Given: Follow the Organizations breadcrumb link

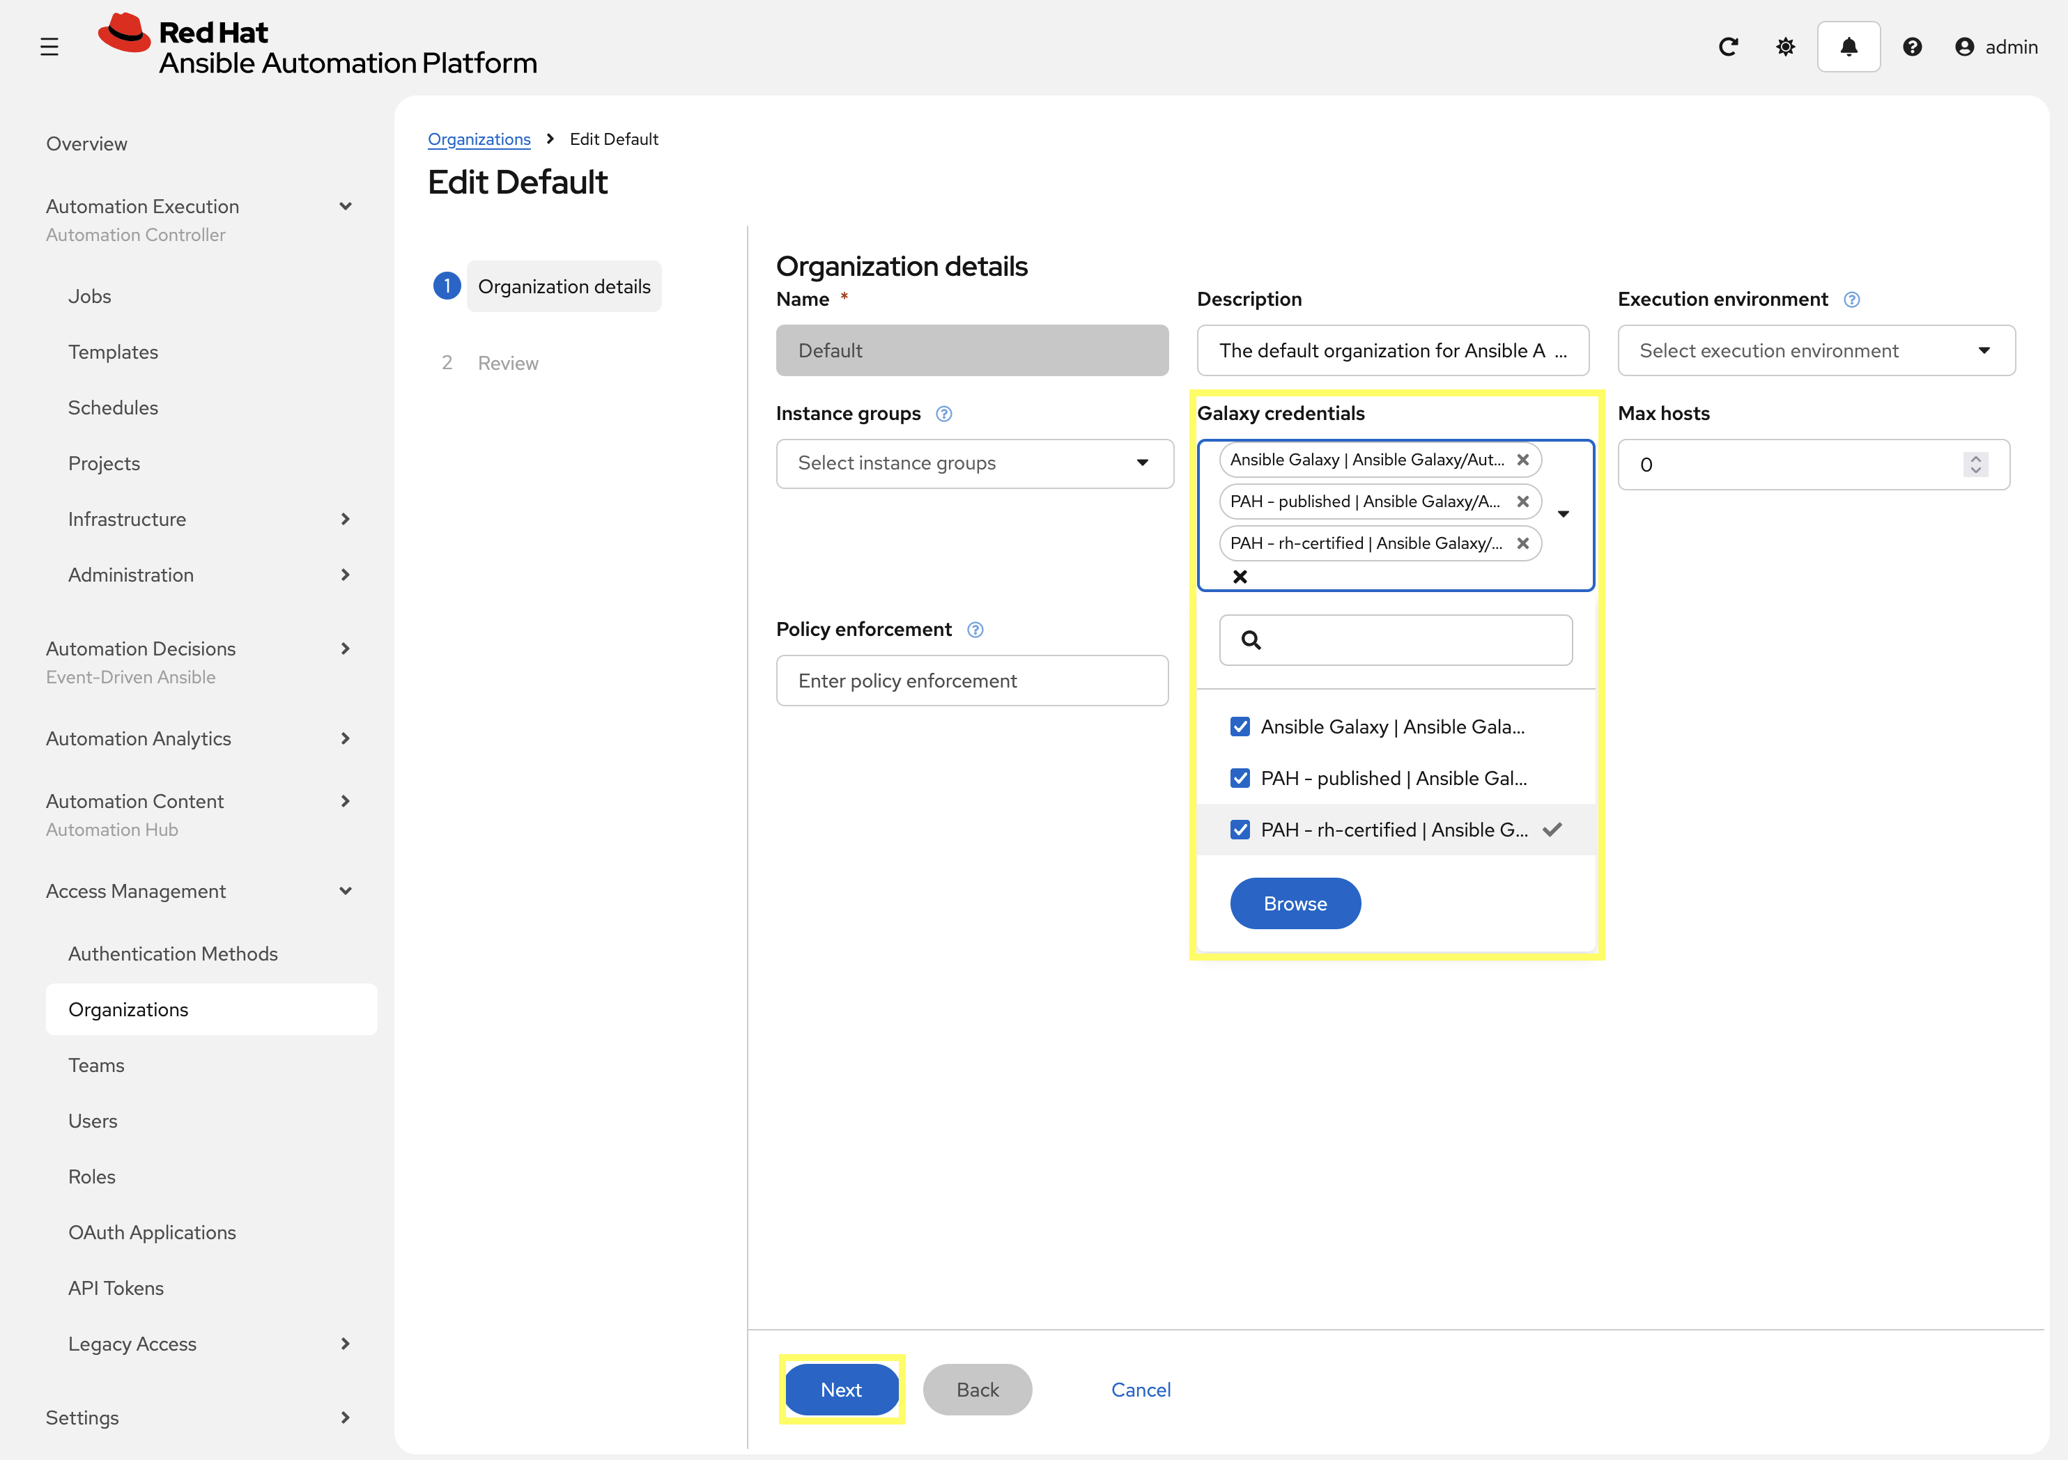Looking at the screenshot, I should point(479,139).
